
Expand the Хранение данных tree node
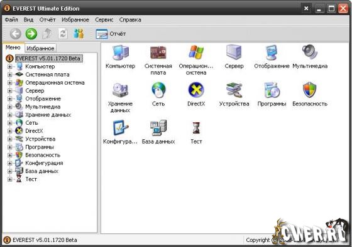[x=9, y=115]
